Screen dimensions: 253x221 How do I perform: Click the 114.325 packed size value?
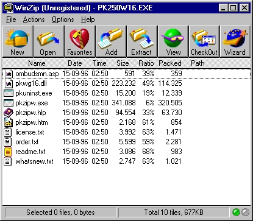click(170, 83)
